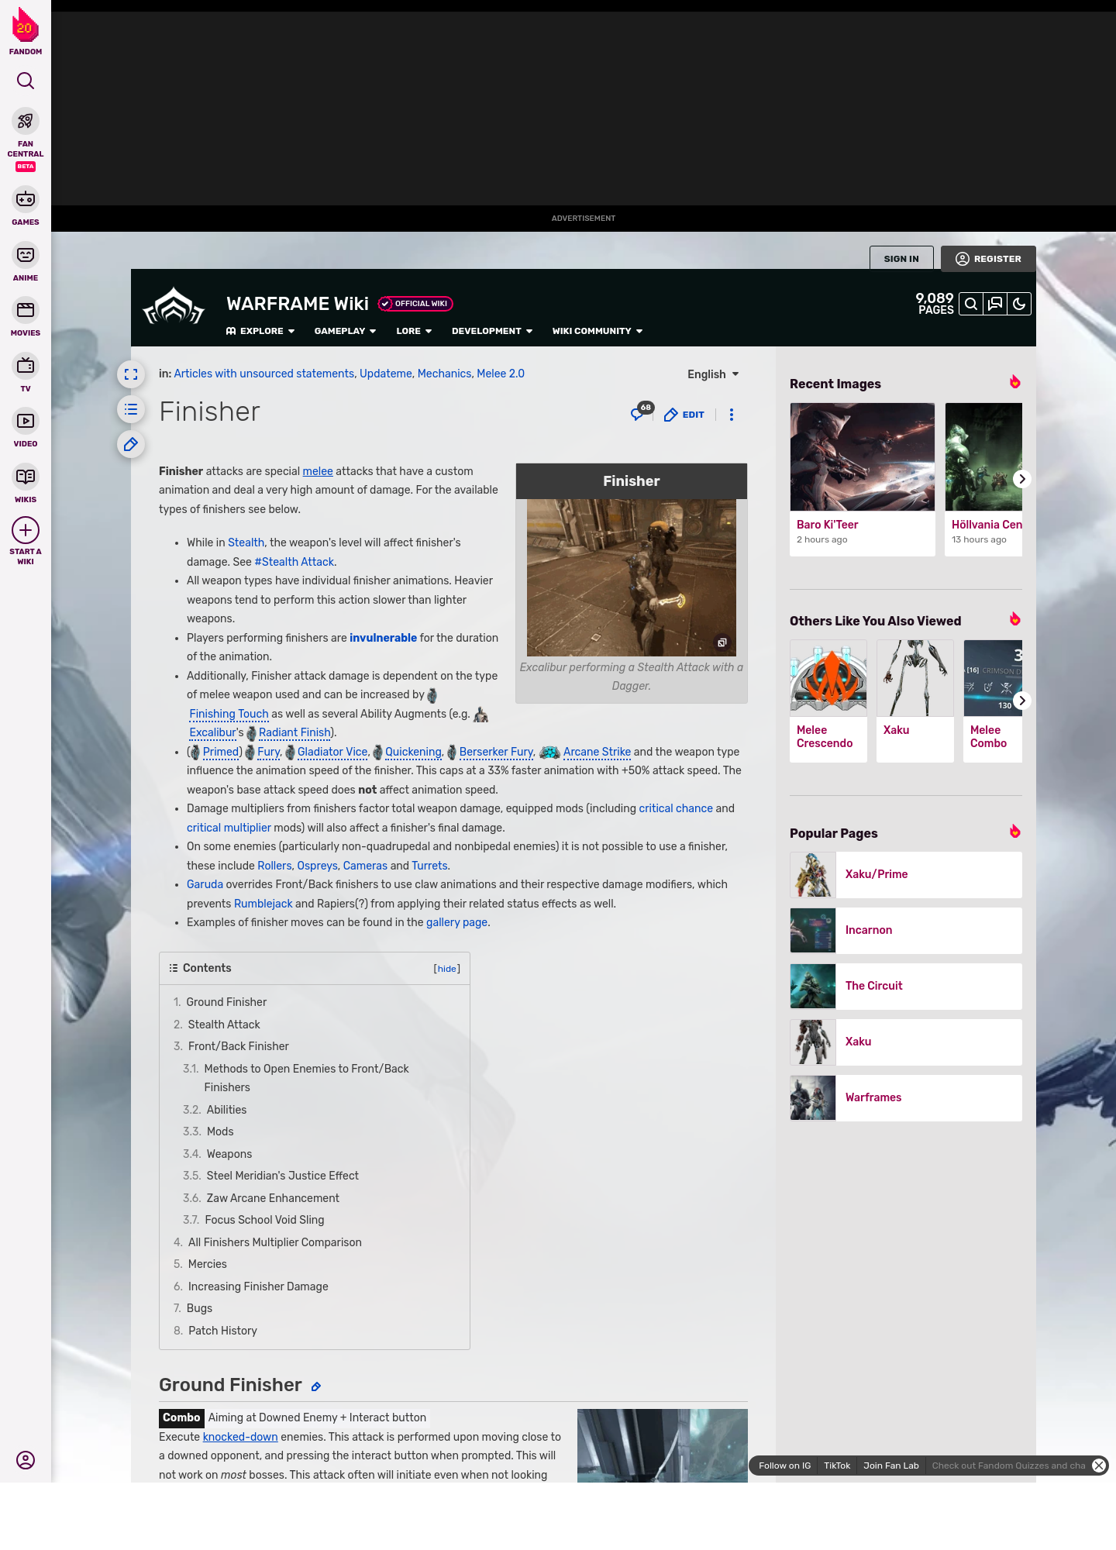1116x1550 pixels.
Task: Hide the Contents table
Action: click(447, 969)
